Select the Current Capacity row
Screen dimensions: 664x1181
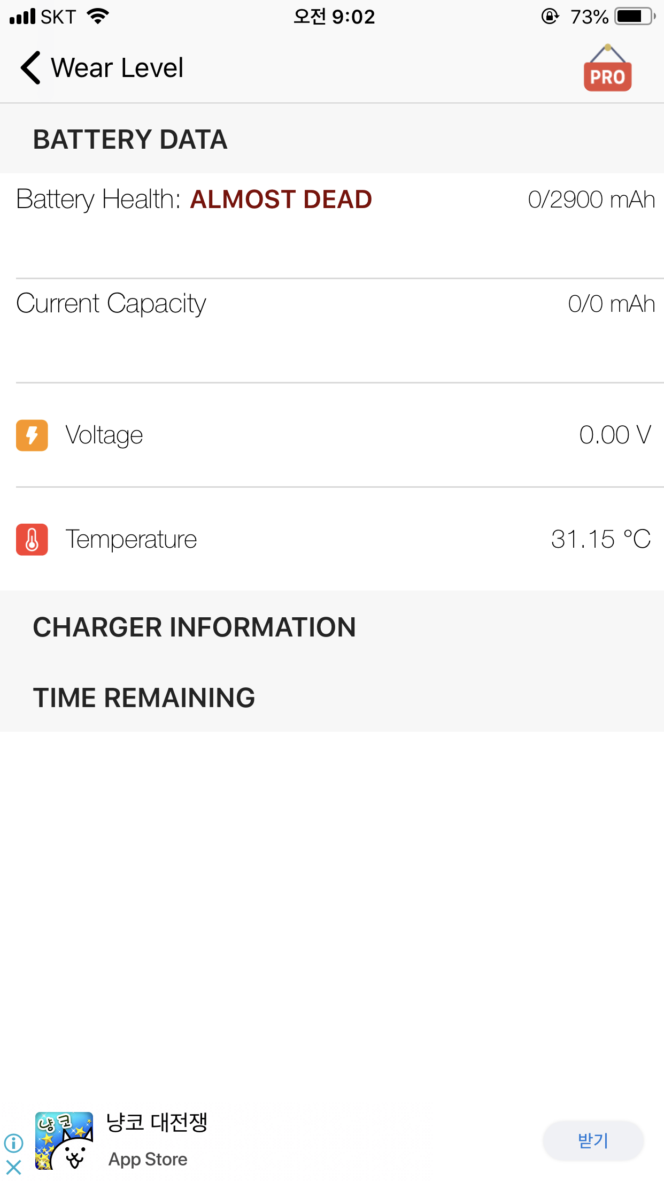(x=332, y=330)
